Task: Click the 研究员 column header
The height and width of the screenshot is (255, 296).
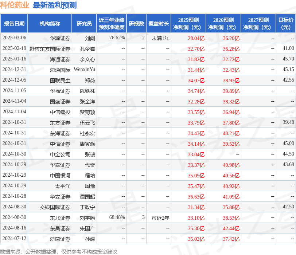Action: pyautogui.click(x=83, y=23)
